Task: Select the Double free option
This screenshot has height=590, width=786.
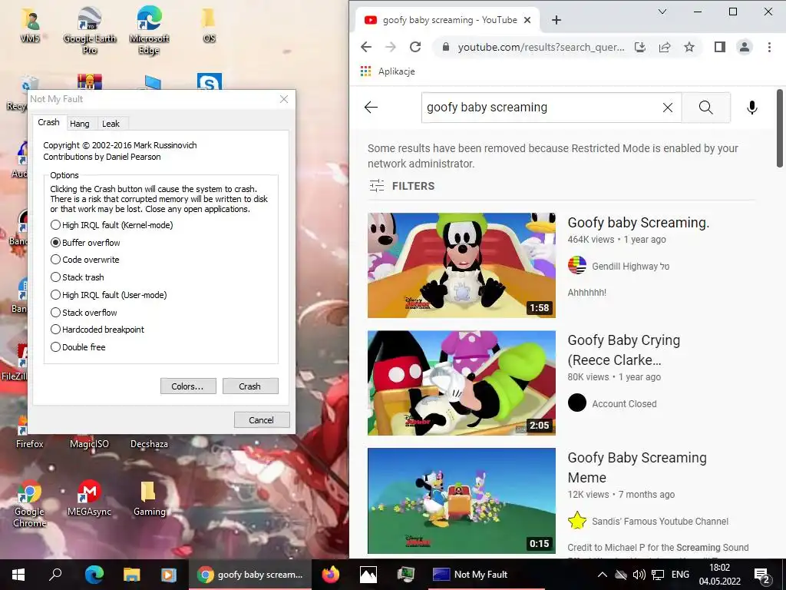Action: click(x=78, y=347)
